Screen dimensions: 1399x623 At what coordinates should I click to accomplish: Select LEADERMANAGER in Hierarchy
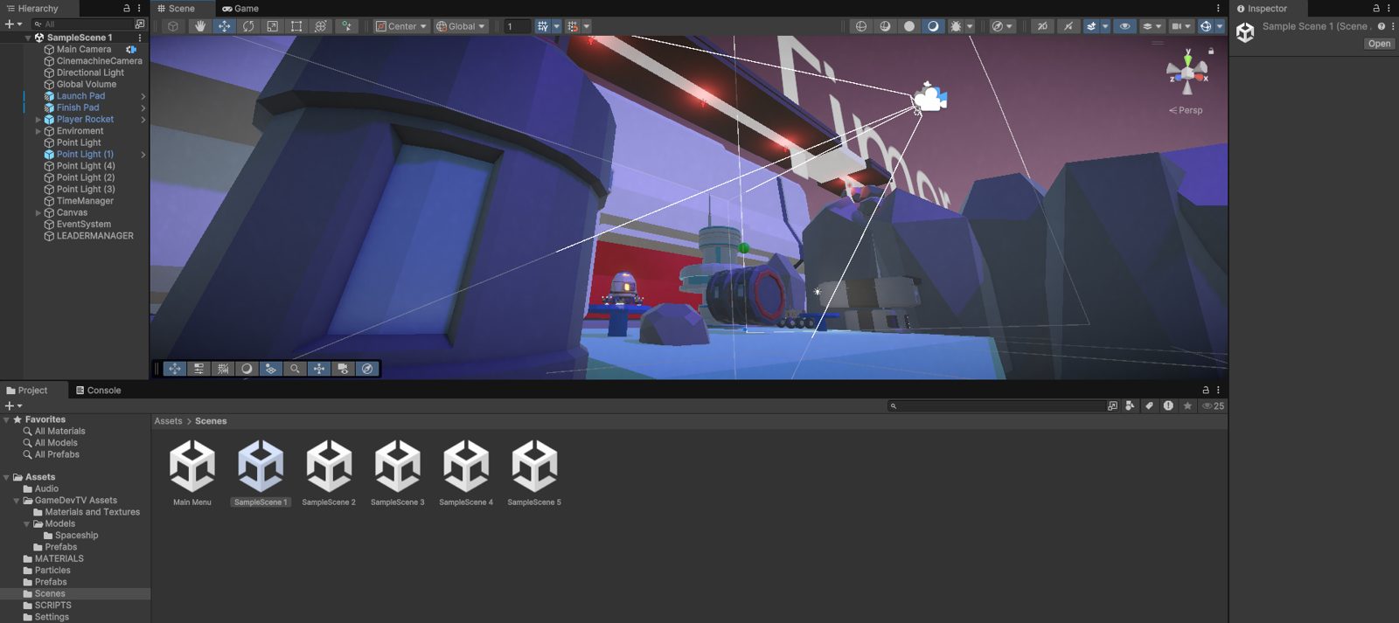94,236
